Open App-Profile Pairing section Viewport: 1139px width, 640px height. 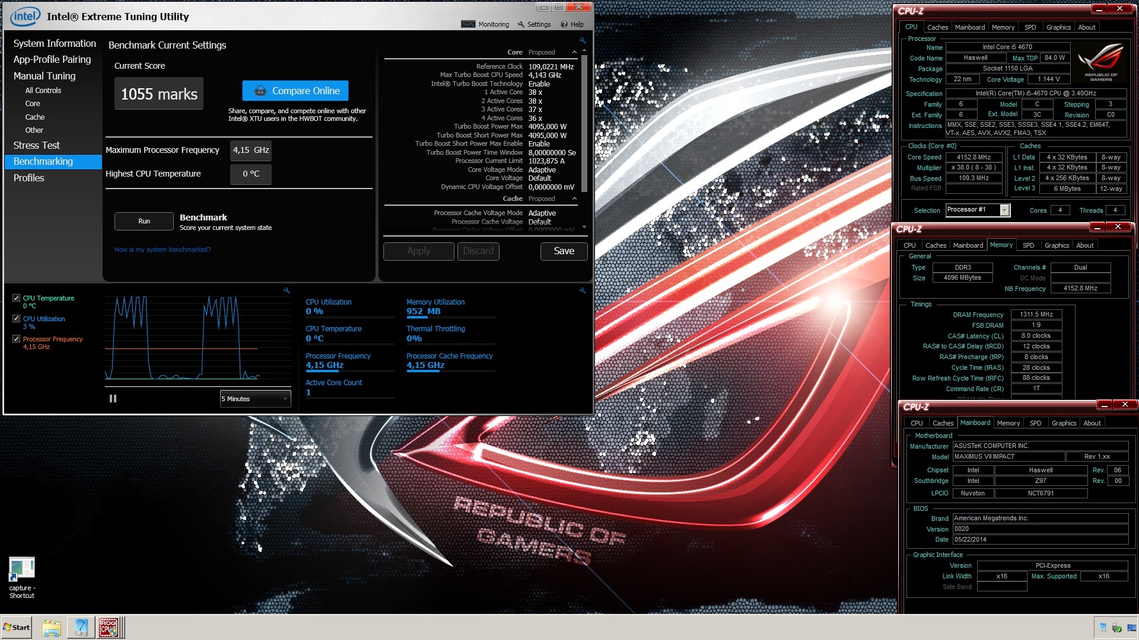[x=52, y=59]
